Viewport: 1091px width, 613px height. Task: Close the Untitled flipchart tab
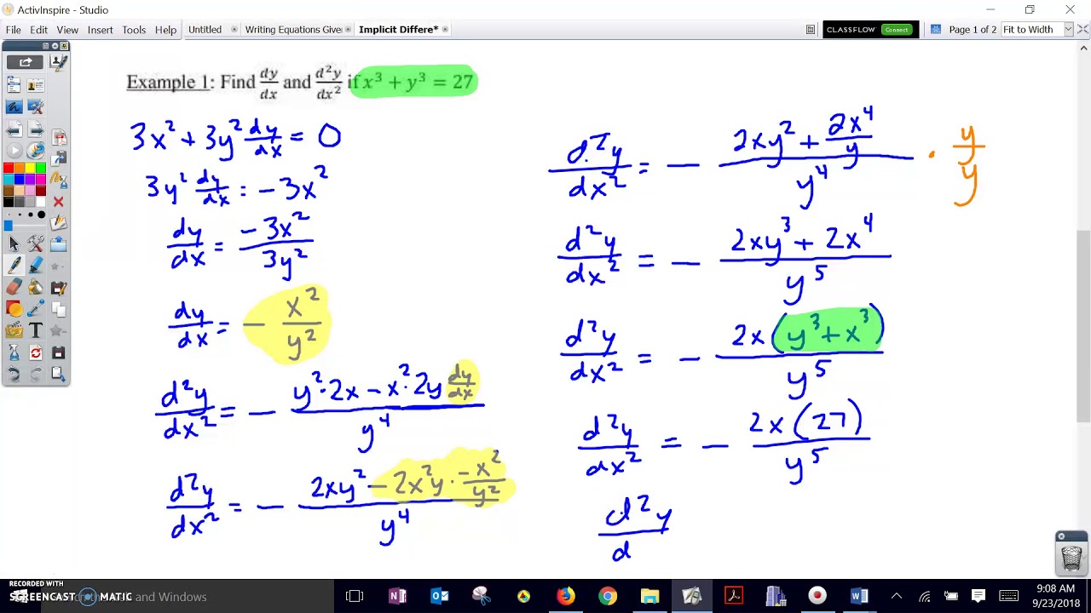point(234,30)
